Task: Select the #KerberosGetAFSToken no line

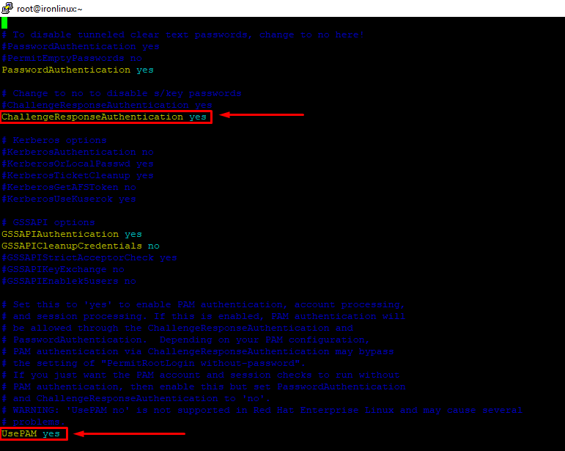Action: pyautogui.click(x=69, y=187)
